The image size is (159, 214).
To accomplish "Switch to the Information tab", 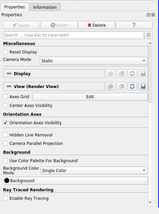I will pos(45,7).
